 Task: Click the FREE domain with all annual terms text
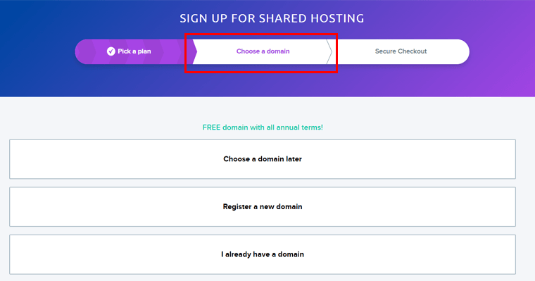(x=263, y=127)
